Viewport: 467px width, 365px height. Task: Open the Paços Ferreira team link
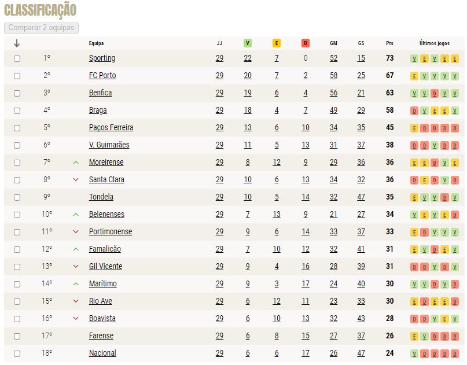pos(111,127)
